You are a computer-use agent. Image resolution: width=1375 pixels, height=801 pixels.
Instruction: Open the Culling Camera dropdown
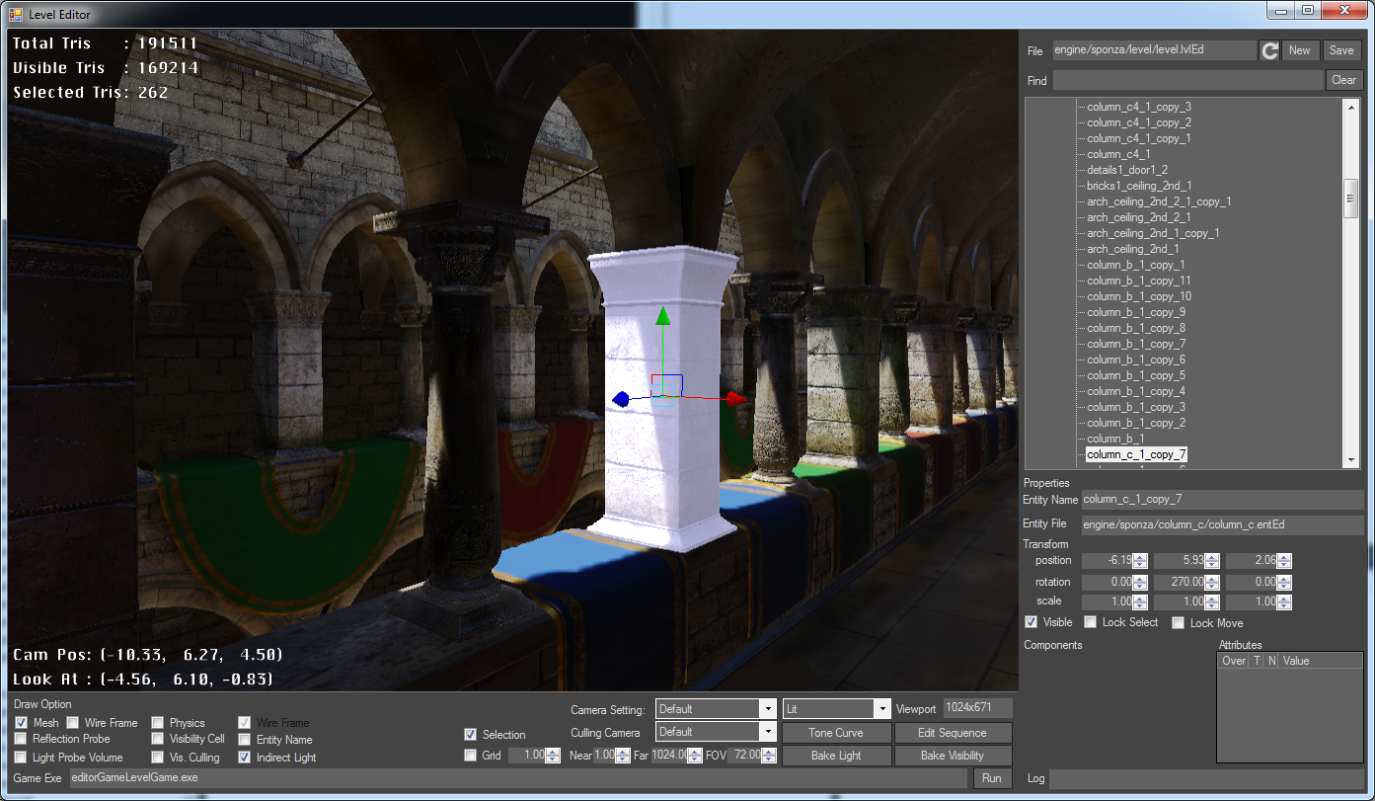[716, 732]
